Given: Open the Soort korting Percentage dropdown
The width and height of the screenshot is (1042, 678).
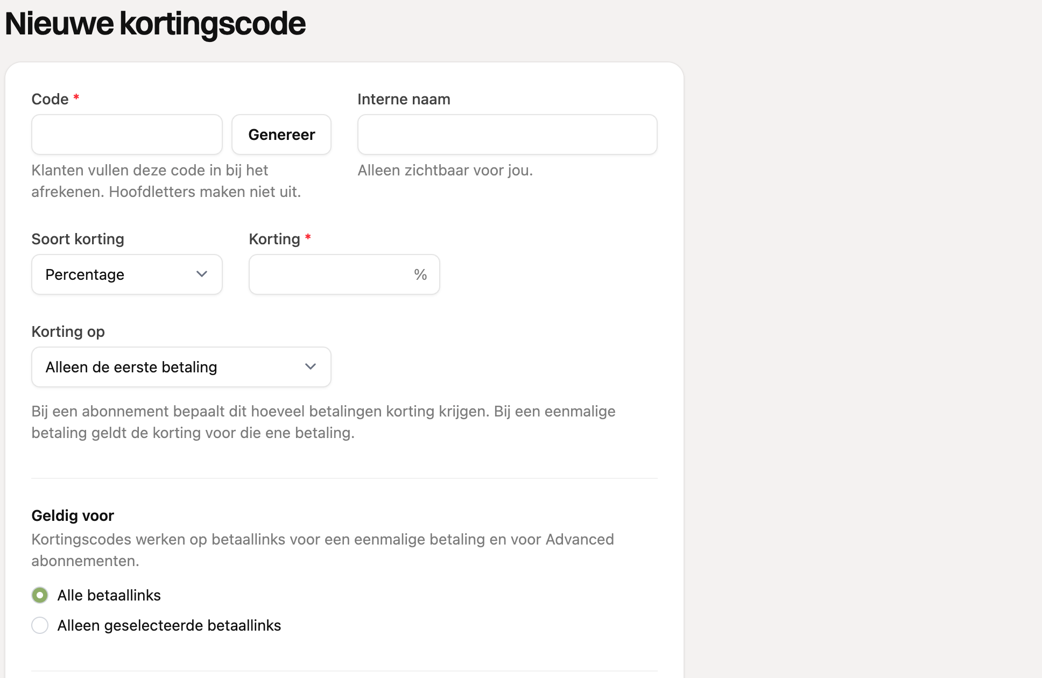Looking at the screenshot, I should (x=127, y=274).
